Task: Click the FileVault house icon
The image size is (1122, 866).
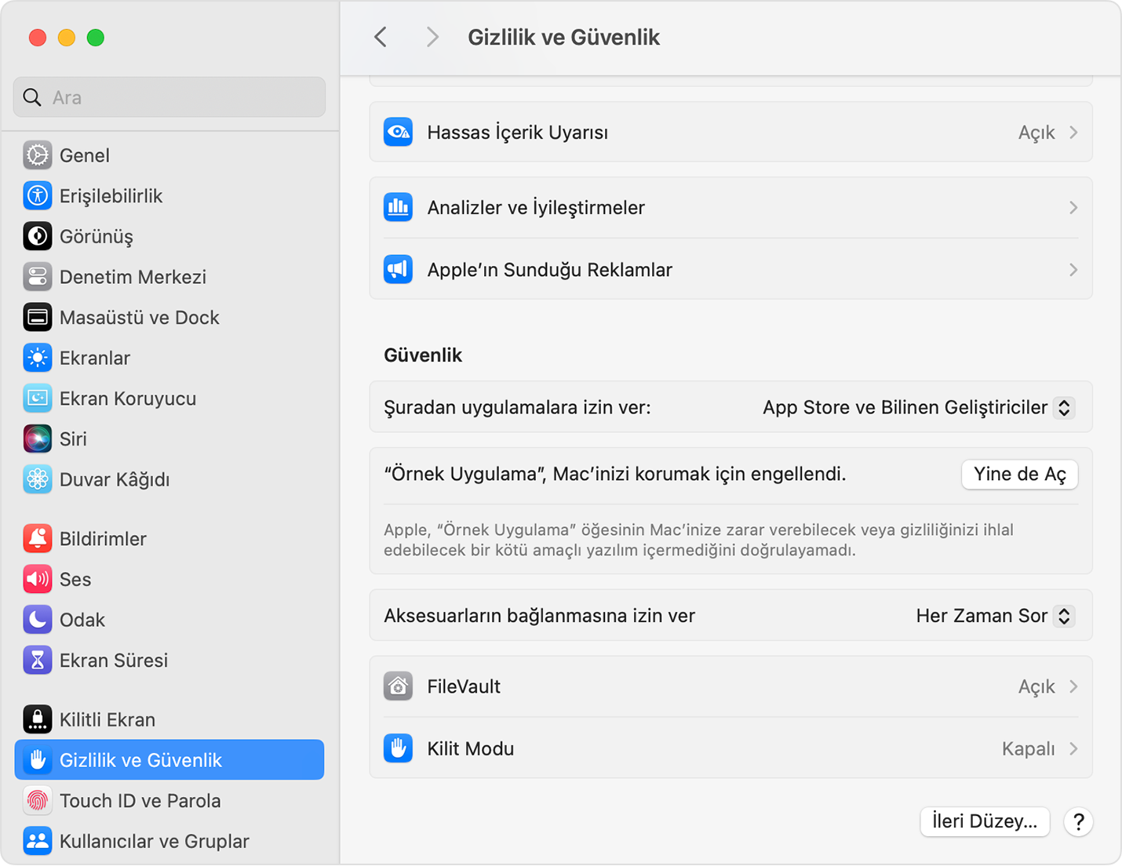Action: point(399,686)
